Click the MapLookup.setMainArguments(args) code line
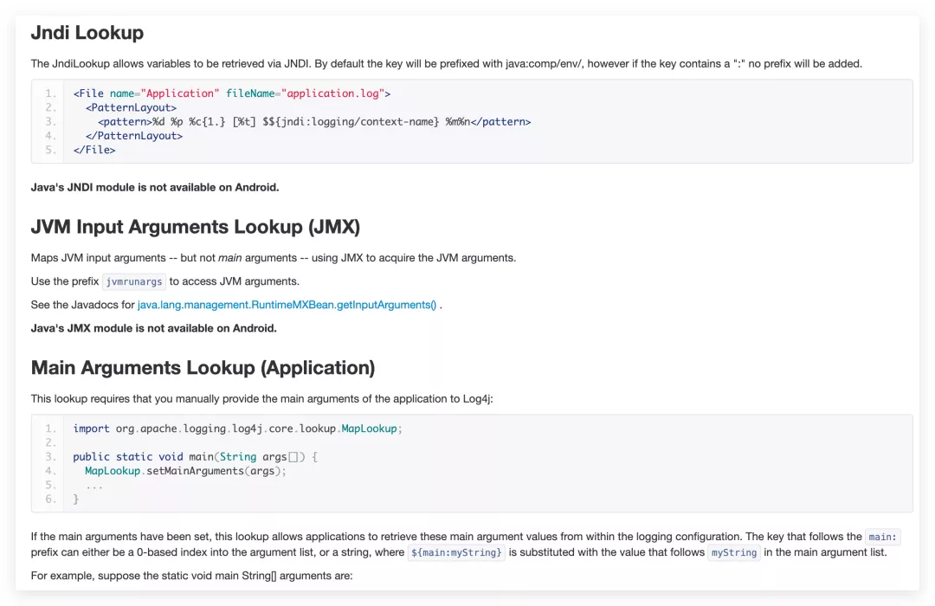This screenshot has height=606, width=935. (185, 471)
